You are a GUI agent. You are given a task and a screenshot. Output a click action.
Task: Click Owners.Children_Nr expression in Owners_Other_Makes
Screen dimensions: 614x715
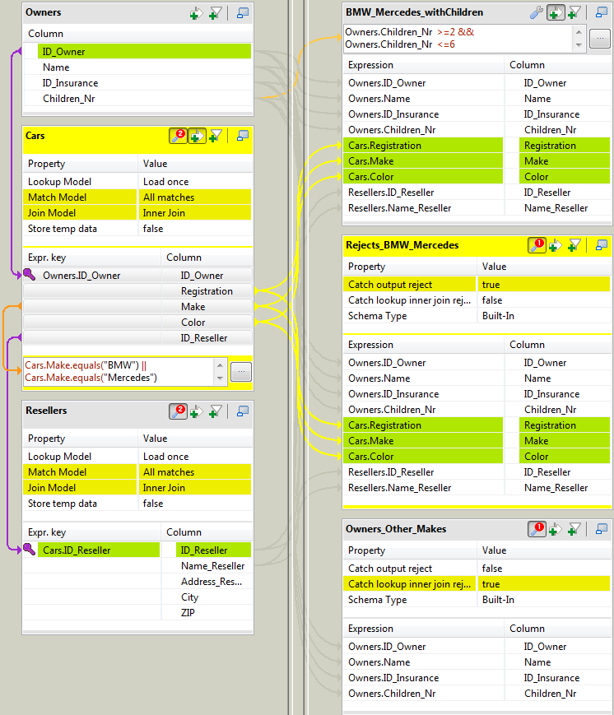[x=423, y=694]
